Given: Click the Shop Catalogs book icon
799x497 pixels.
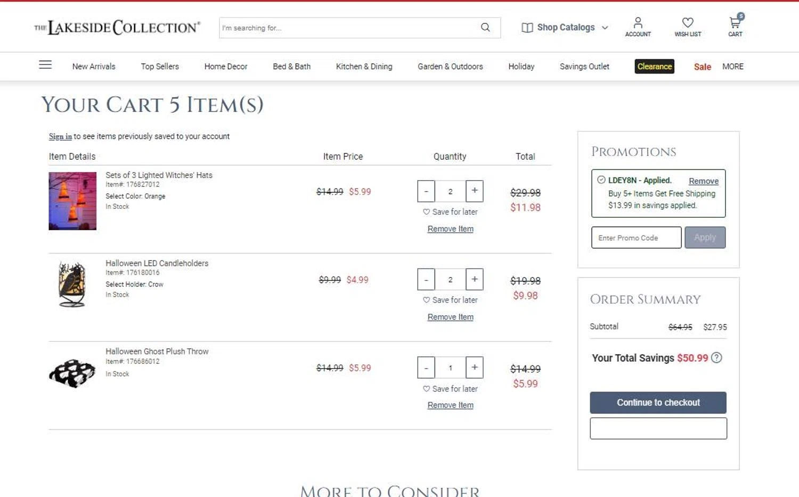Looking at the screenshot, I should [527, 28].
